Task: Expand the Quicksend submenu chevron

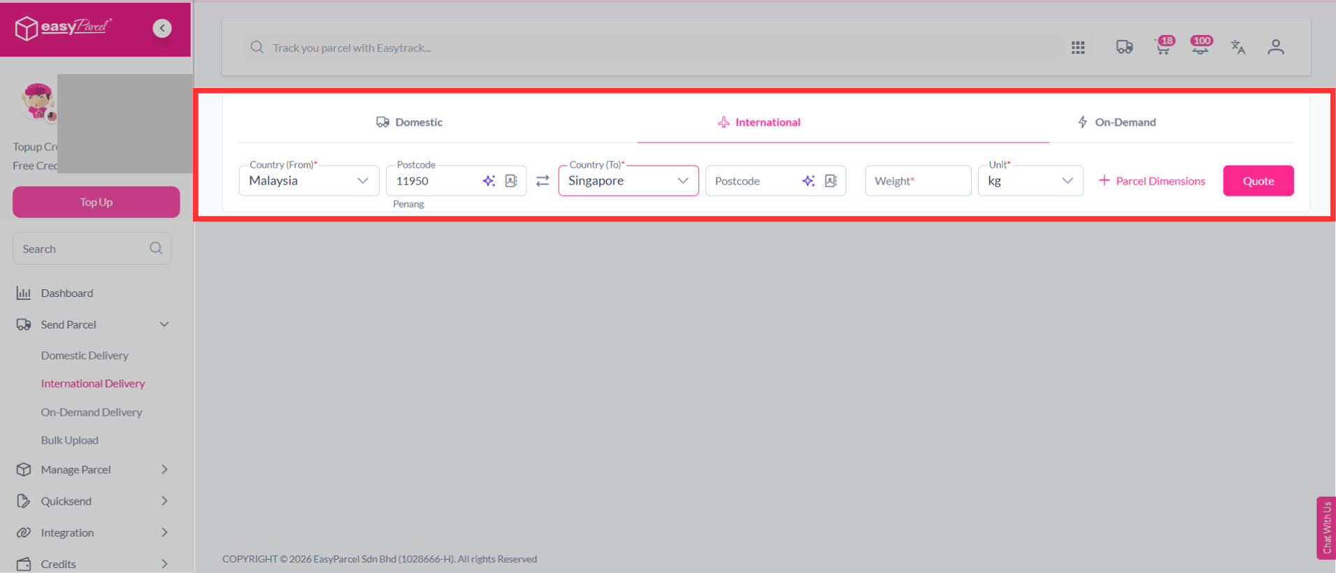Action: [x=164, y=501]
